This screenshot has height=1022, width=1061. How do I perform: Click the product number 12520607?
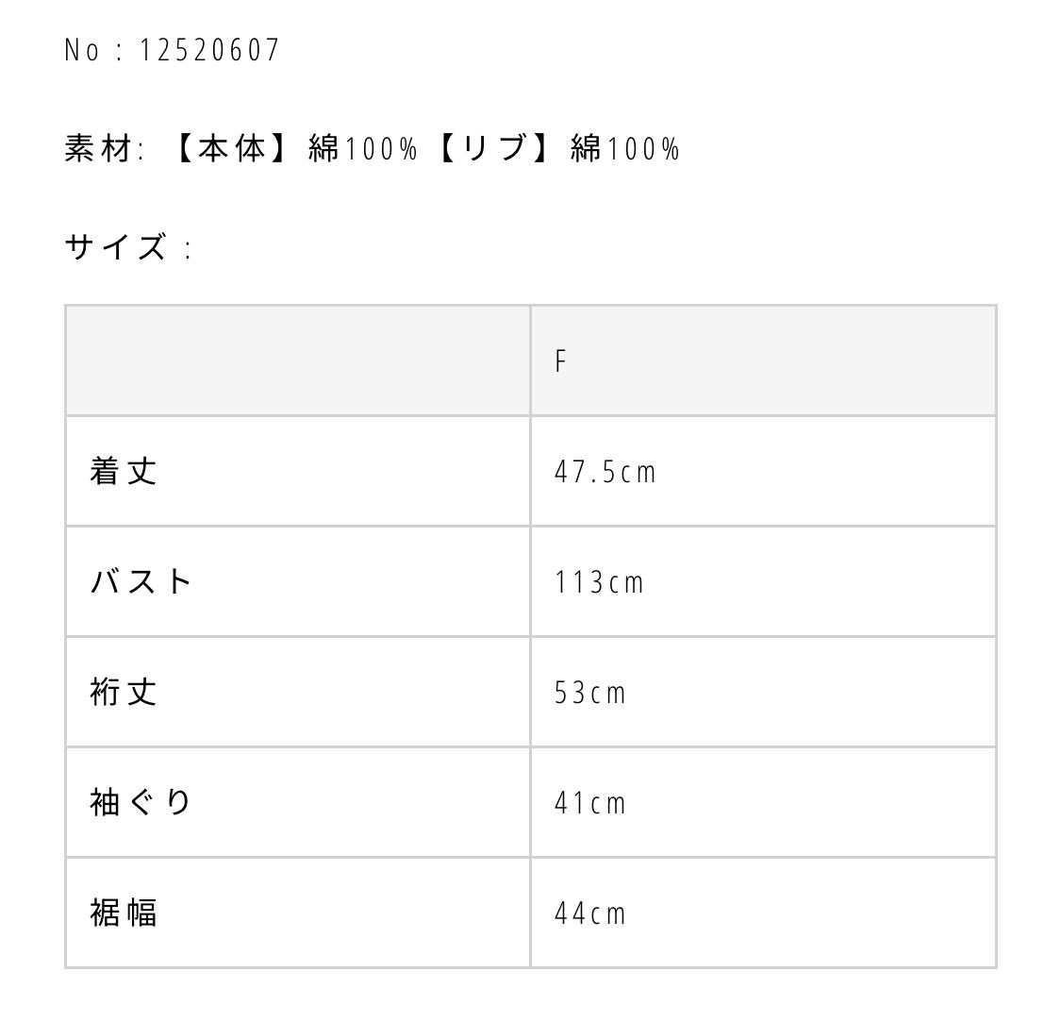click(209, 50)
